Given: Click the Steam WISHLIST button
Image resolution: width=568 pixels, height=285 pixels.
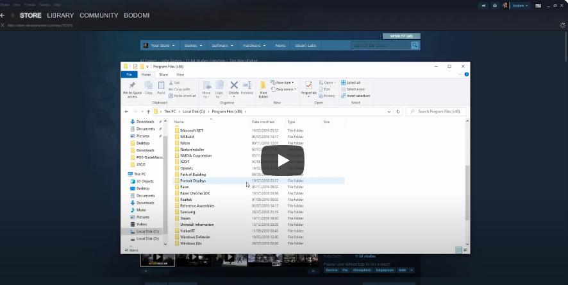Looking at the screenshot, I should pos(401,36).
